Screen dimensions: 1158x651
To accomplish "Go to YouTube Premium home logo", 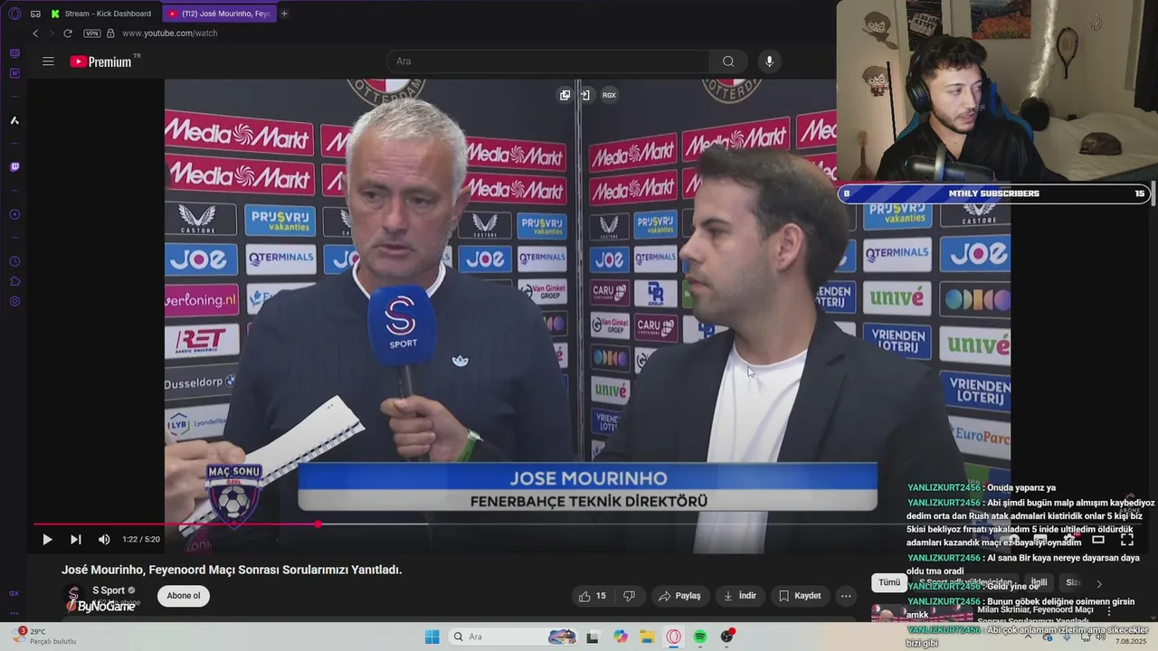I will tap(101, 61).
